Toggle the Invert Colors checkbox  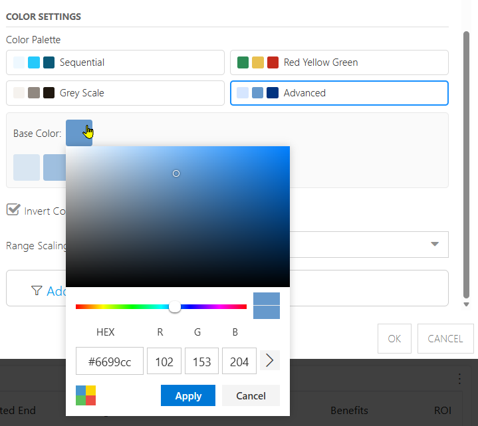13,210
